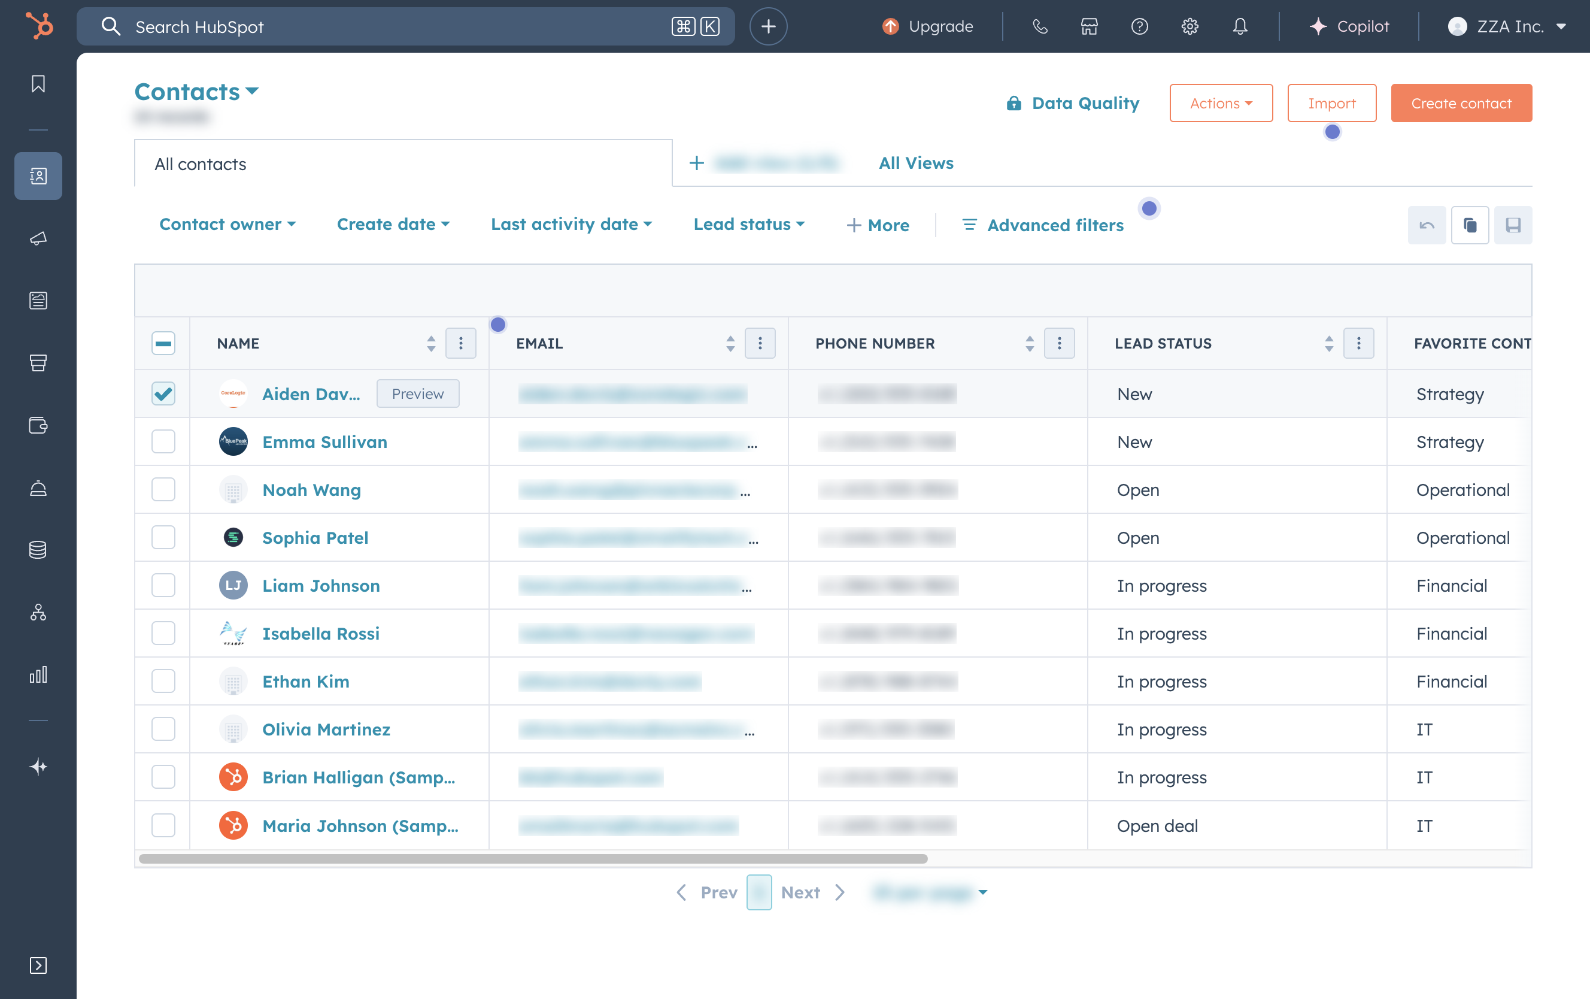
Task: Open the Notifications bell icon
Action: click(x=1240, y=26)
